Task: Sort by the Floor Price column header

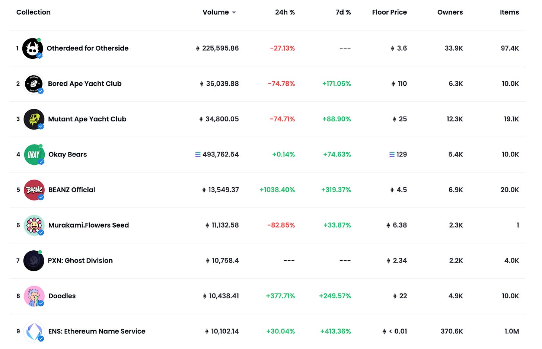Action: click(389, 12)
